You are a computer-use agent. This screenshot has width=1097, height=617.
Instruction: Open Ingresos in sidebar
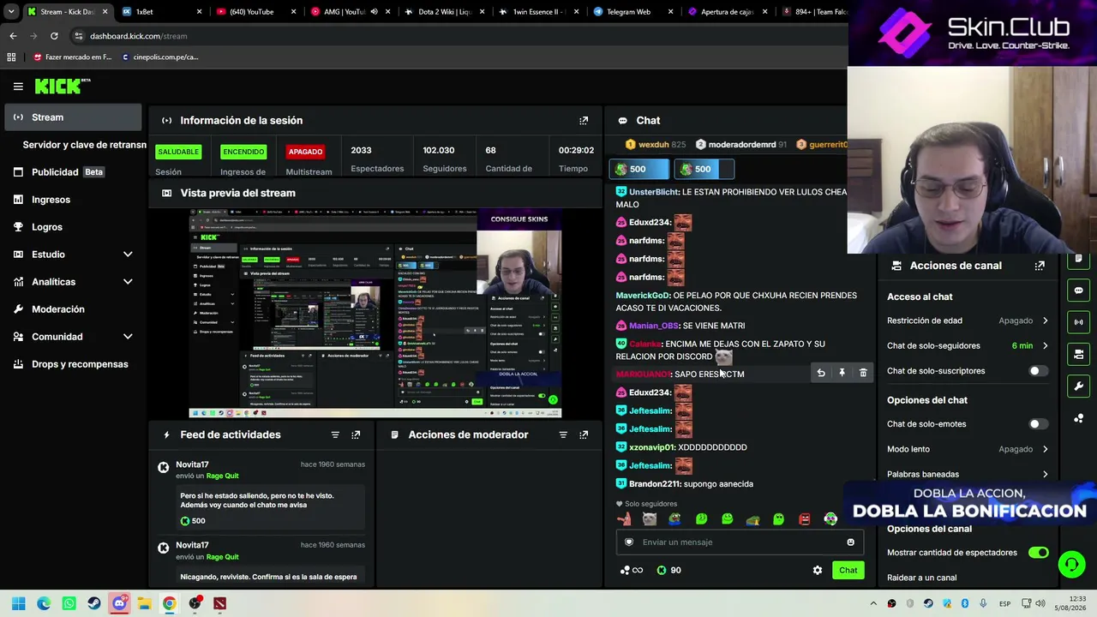[73, 200]
